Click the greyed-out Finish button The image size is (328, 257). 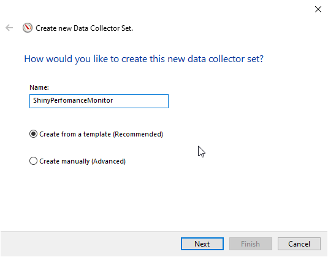click(251, 244)
